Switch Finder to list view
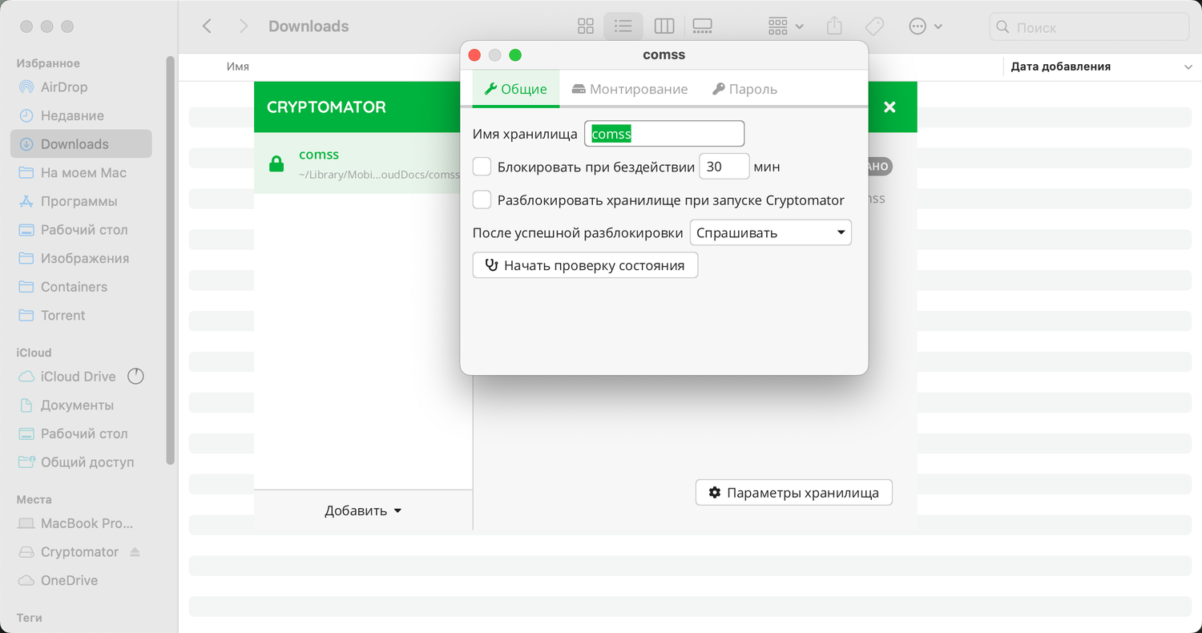The image size is (1202, 633). (x=623, y=26)
